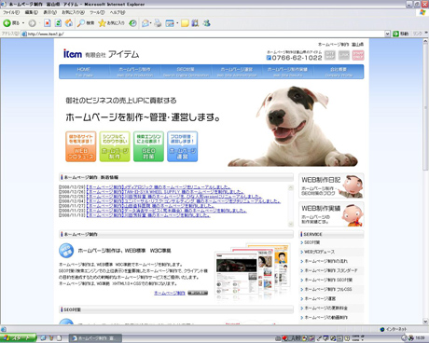The width and height of the screenshot is (429, 343).
Task: Open the History clock icon in toolbar
Action: pos(133,23)
